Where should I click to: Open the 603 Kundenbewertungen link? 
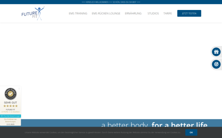click(x=10, y=116)
